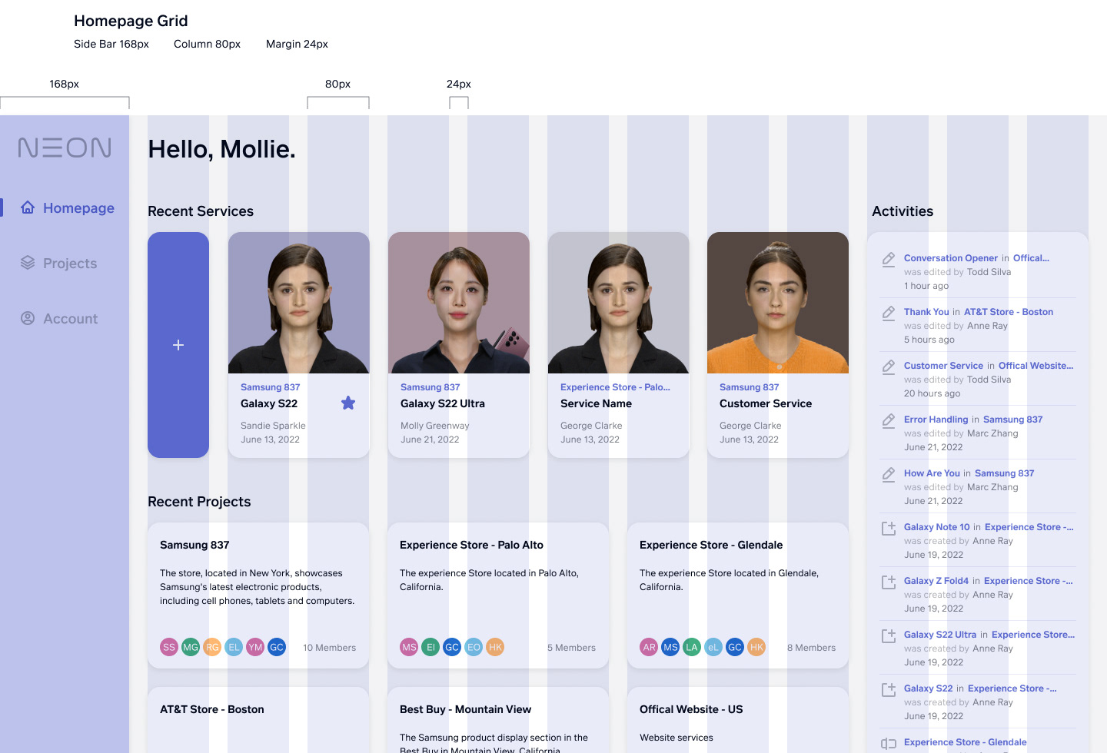
Task: Click created icon beside Galaxy S22 Ultra activity
Action: 889,635
